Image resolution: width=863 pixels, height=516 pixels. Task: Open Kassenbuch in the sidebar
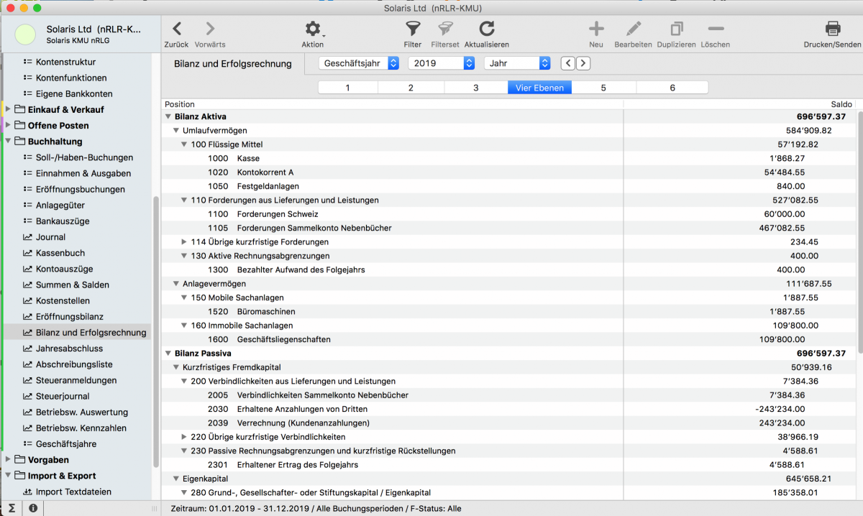[x=60, y=253]
